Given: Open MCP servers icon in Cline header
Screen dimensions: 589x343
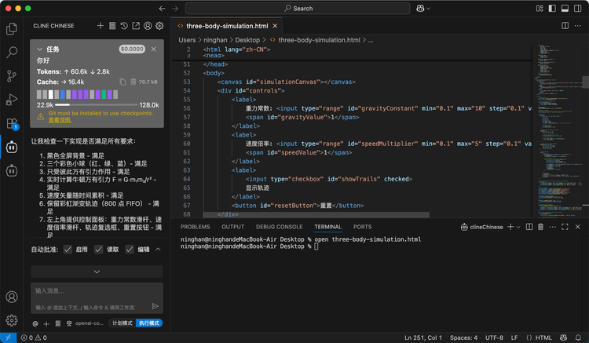Looking at the screenshot, I should [x=112, y=26].
